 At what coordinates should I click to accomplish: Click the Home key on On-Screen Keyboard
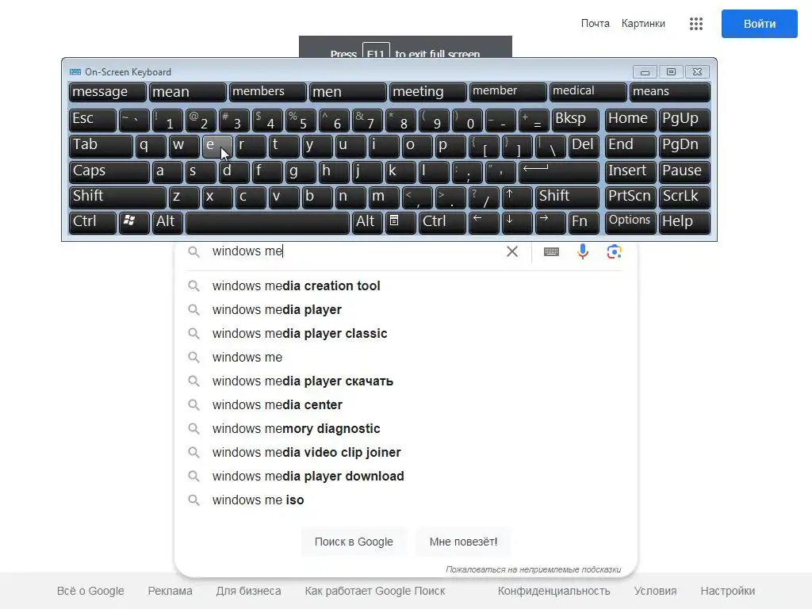630,120
